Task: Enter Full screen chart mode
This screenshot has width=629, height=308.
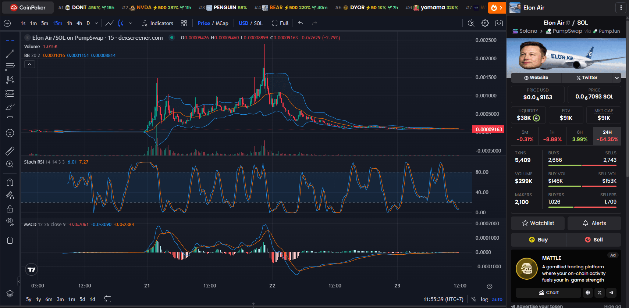Action: pyautogui.click(x=280, y=23)
